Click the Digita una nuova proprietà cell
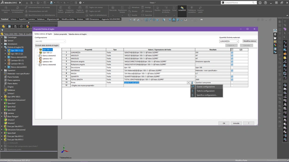 pos(88,85)
